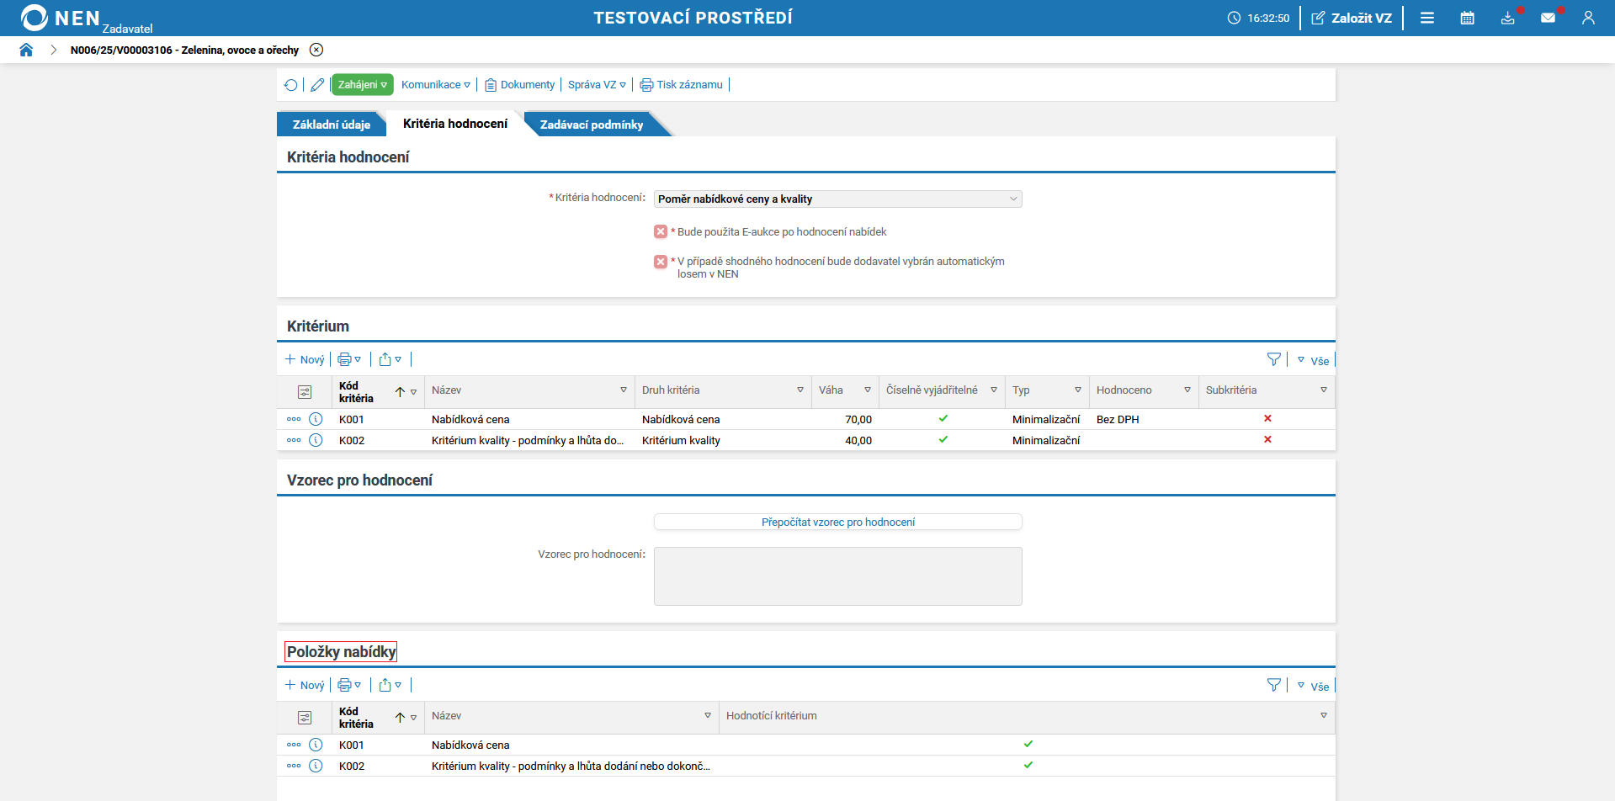Expand the Správa VZ dropdown
1615x801 pixels.
tap(597, 85)
